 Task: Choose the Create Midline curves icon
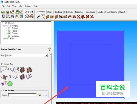[x=4, y=84]
